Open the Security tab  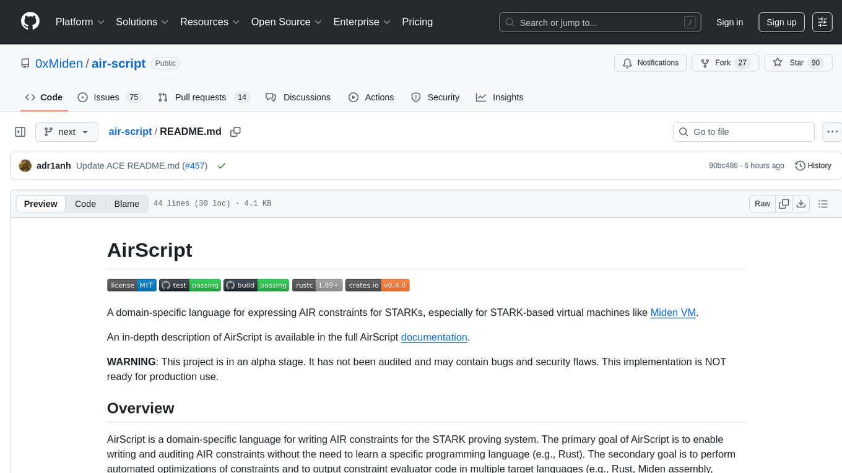point(435,97)
